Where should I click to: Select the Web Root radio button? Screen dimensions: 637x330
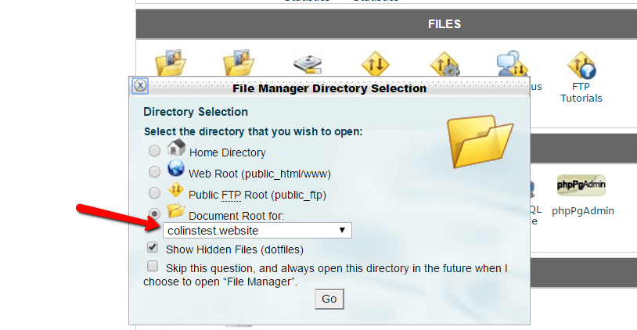[x=154, y=172]
